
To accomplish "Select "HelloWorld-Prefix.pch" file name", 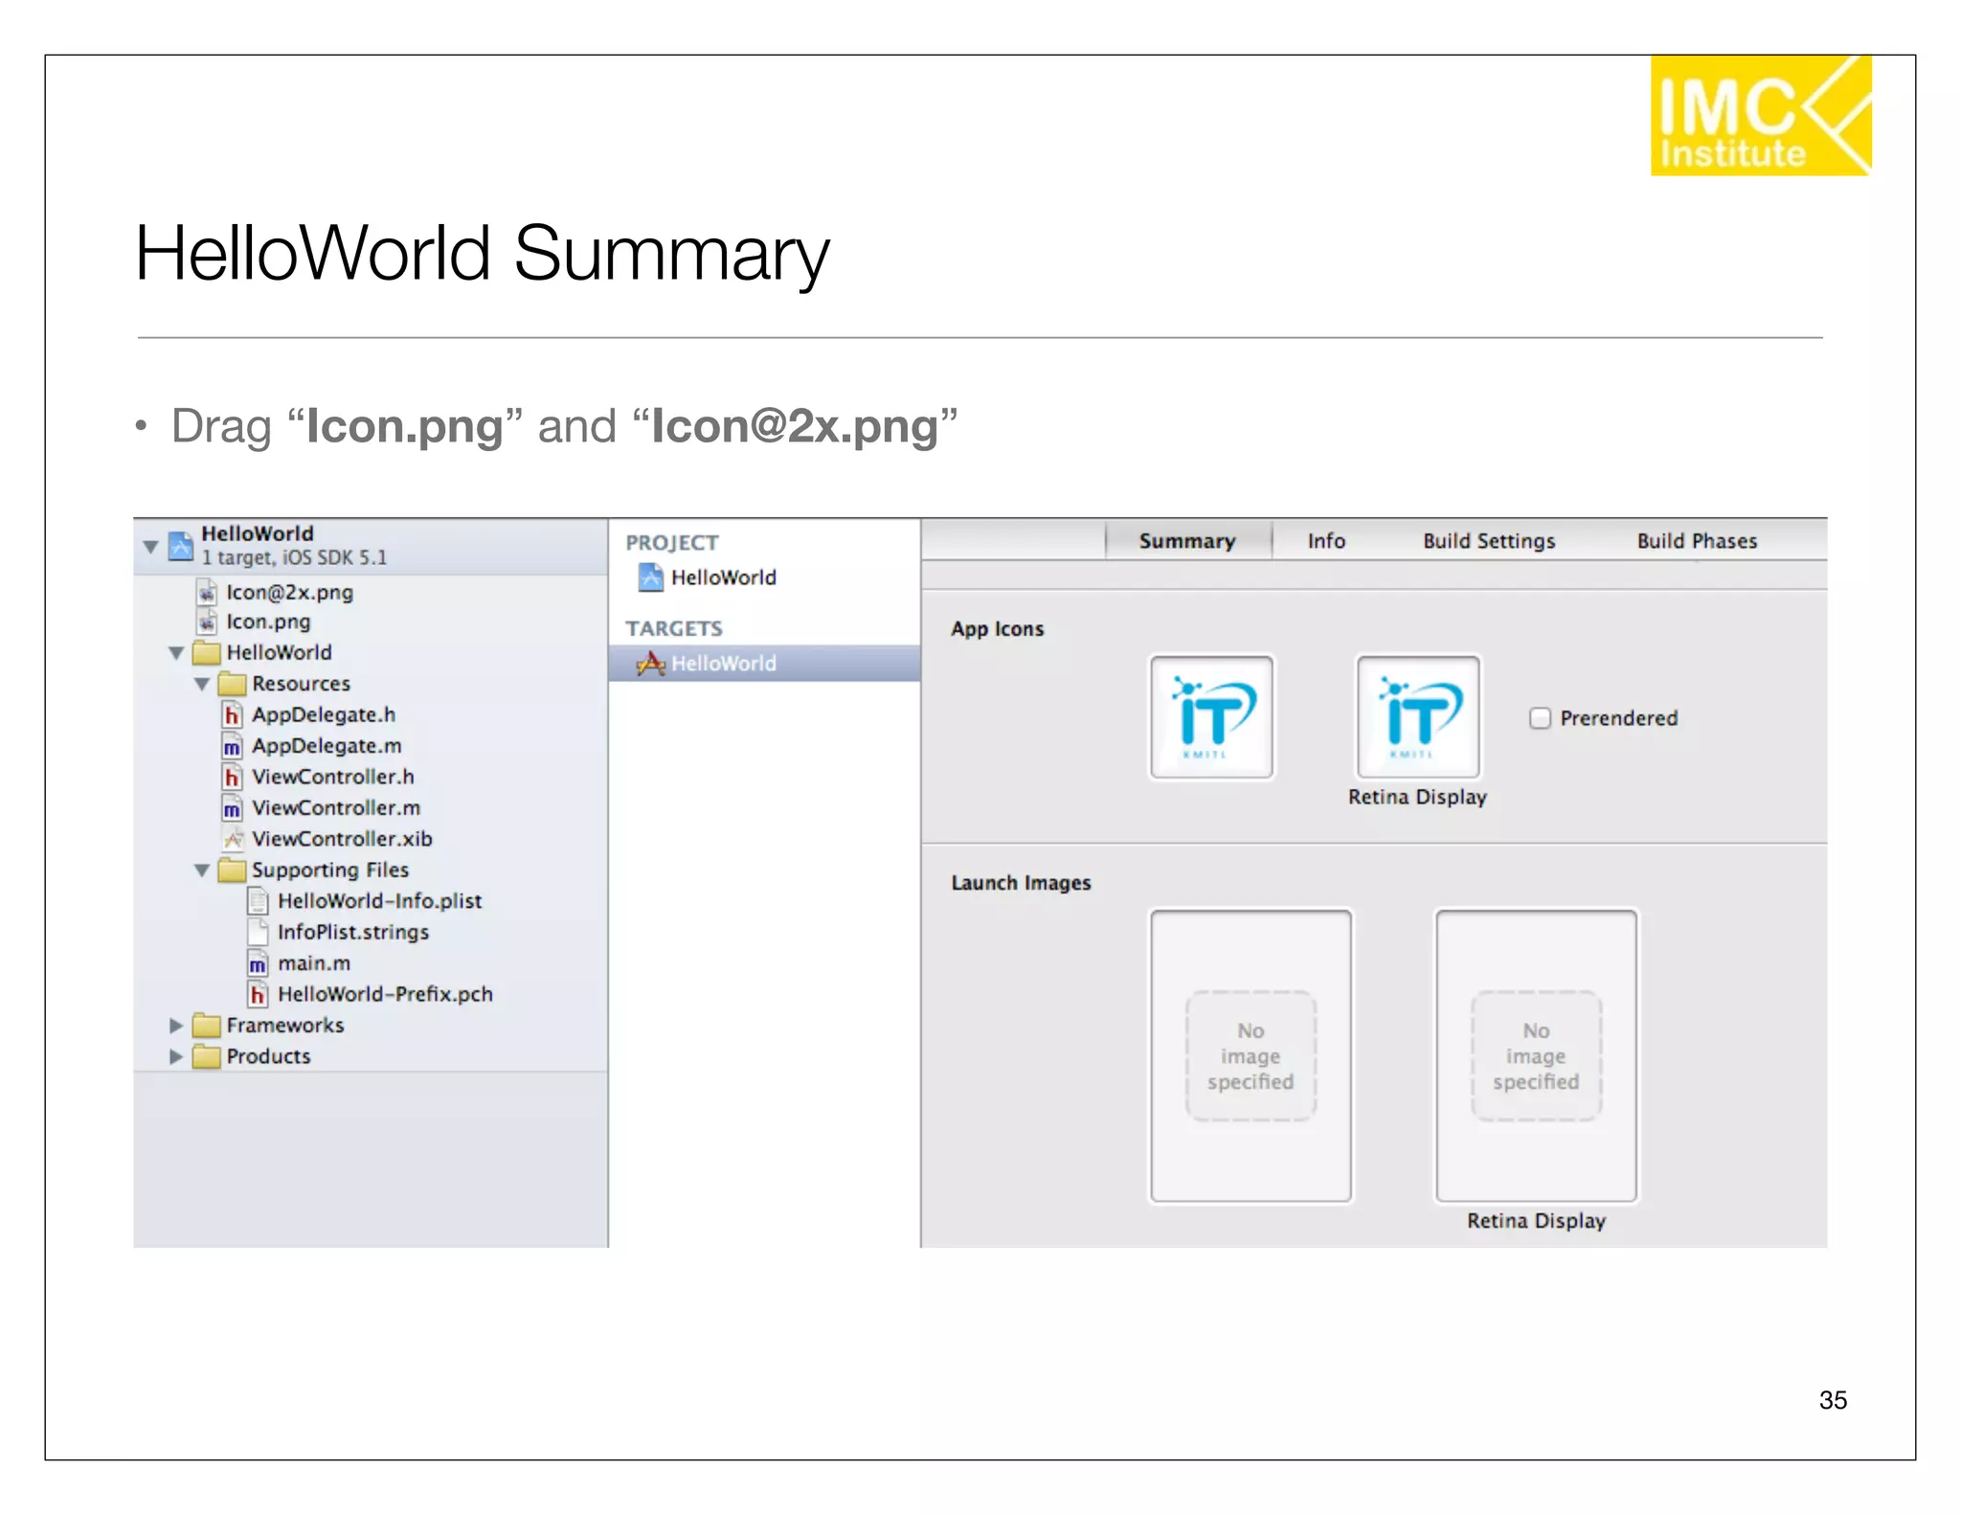I will click(385, 994).
